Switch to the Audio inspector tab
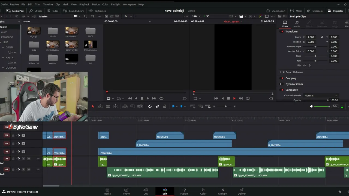 (297, 24)
